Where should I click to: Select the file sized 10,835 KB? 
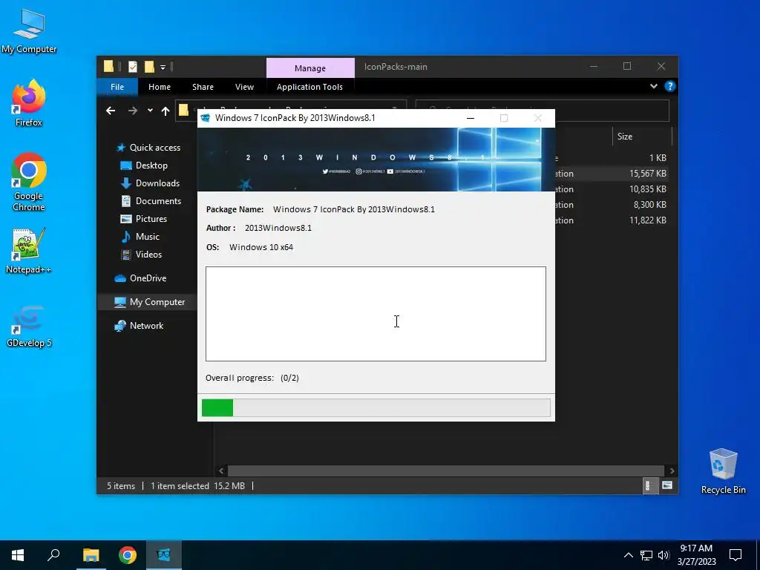[613, 189]
